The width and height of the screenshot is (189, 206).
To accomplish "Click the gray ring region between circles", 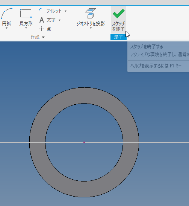I will (x=37, y=142).
